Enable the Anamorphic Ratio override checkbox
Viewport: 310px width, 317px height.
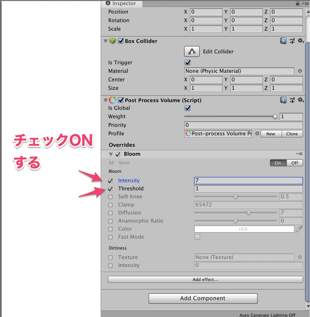110,221
